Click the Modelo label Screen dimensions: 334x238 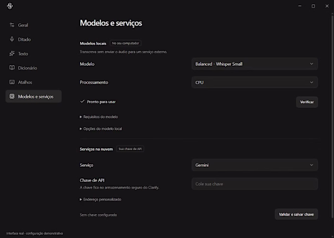coord(87,64)
